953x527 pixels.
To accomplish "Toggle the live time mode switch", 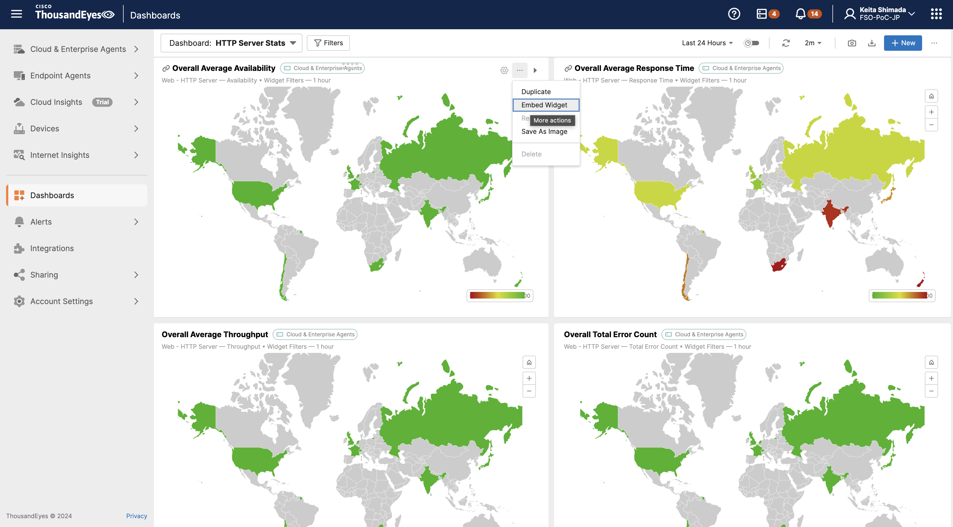I will tap(751, 43).
